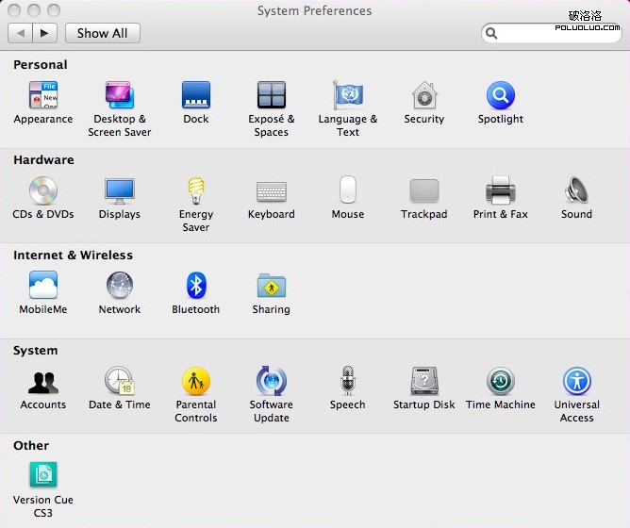630x528 pixels.
Task: Close the System Preferences window
Action: click(x=14, y=10)
